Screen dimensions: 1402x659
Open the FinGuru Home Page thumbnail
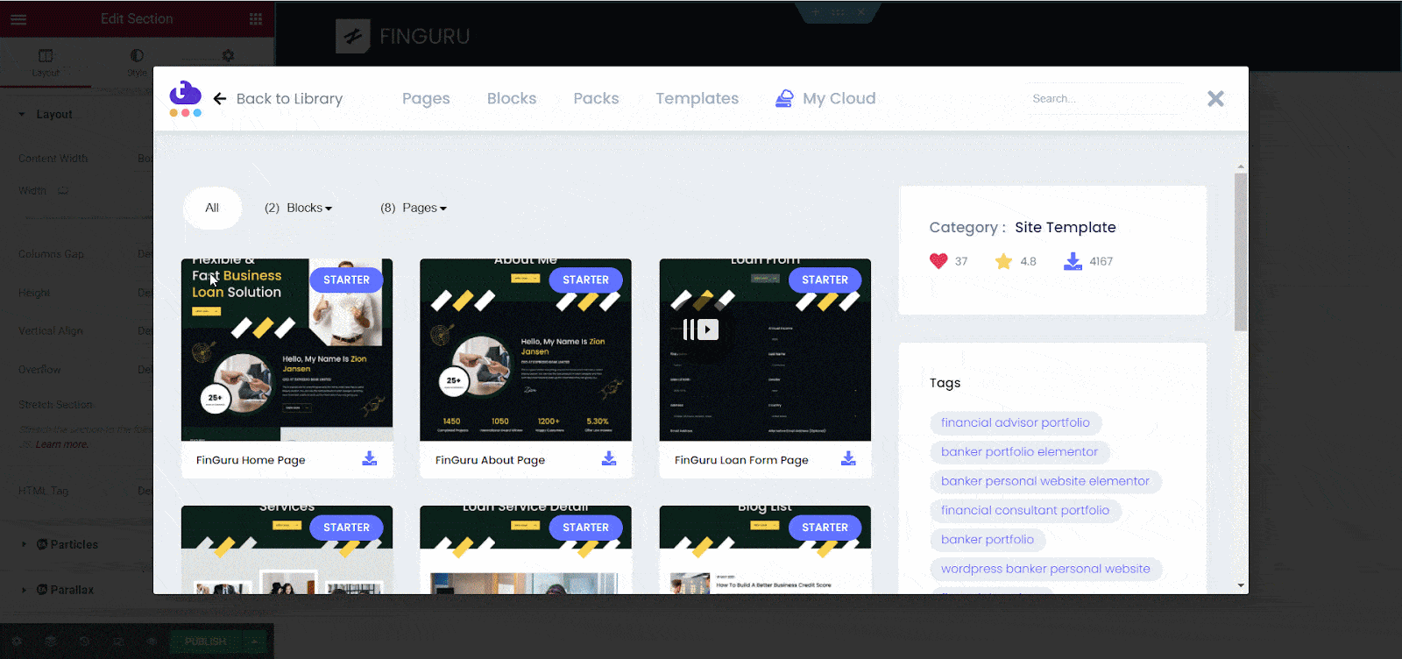(x=287, y=350)
